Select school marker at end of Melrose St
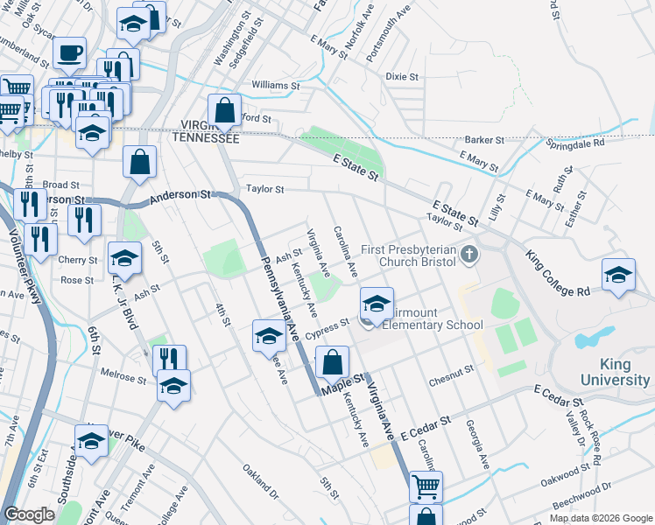 point(173,387)
